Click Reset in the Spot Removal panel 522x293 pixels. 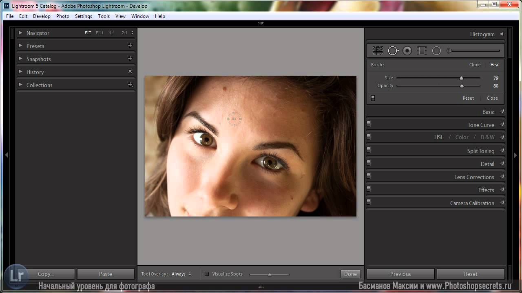pyautogui.click(x=468, y=98)
